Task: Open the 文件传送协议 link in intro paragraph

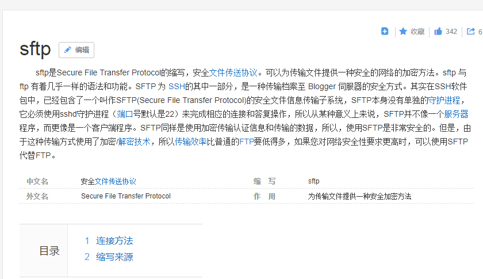Action: click(233, 72)
